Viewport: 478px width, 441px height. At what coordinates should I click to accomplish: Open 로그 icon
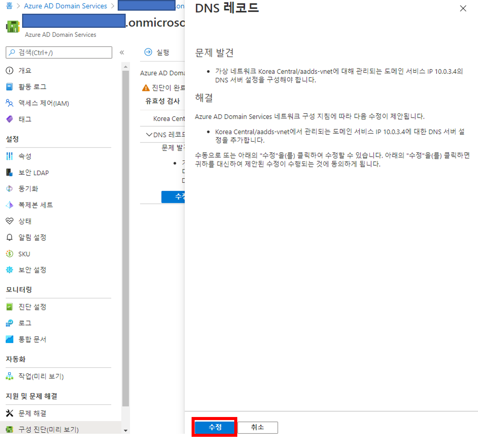tap(10, 323)
